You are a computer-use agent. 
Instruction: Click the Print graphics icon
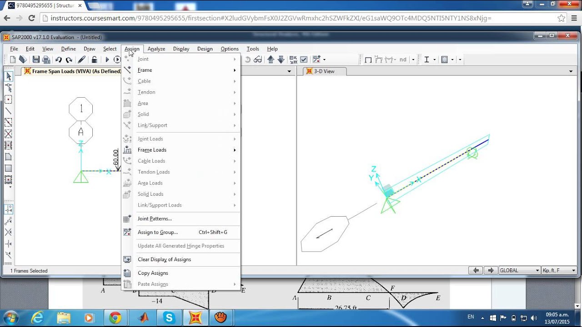point(46,59)
